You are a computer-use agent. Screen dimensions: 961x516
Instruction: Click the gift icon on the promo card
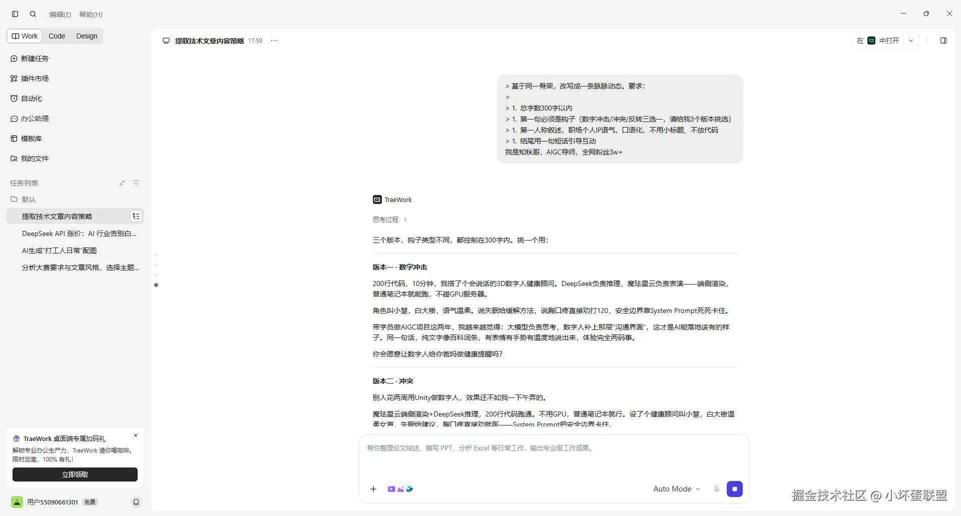point(17,438)
